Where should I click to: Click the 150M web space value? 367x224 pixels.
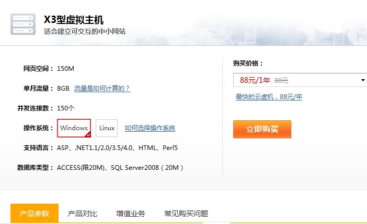(x=65, y=69)
